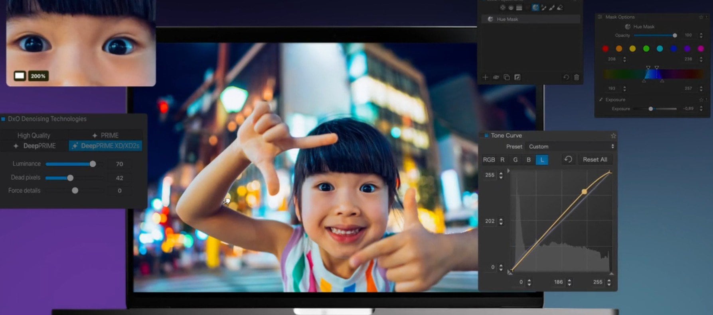This screenshot has width=713, height=315.
Task: Switch to the PRIME denoising mode
Action: pos(106,135)
